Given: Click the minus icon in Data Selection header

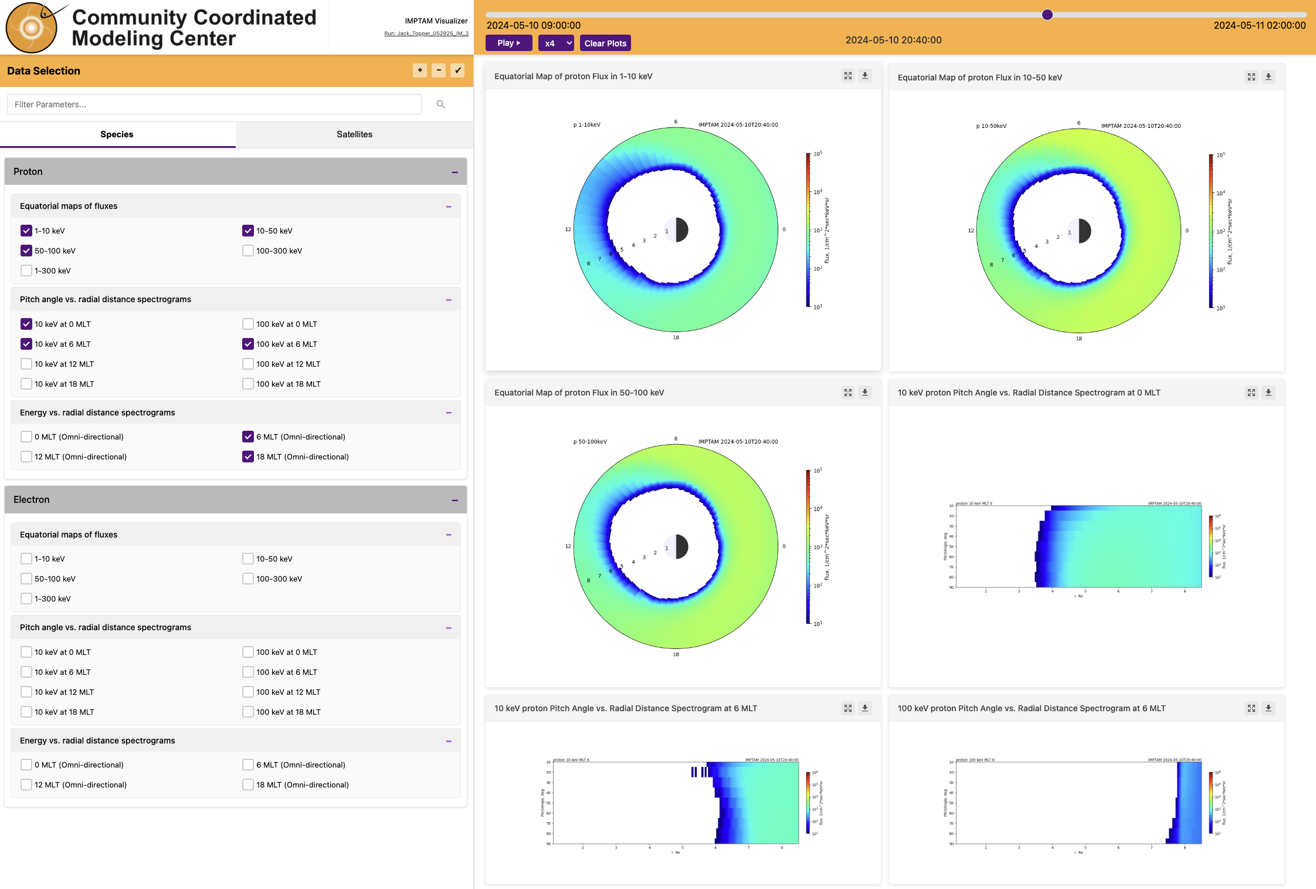Looking at the screenshot, I should tap(439, 70).
